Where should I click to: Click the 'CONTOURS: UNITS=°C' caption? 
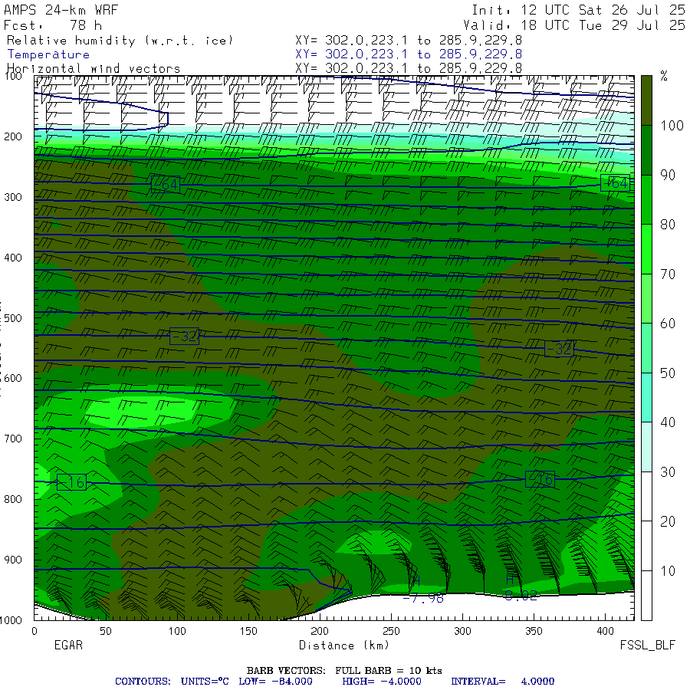point(172,682)
